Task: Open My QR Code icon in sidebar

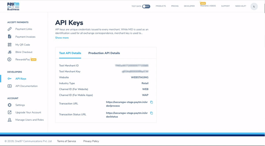Action: click(10, 45)
